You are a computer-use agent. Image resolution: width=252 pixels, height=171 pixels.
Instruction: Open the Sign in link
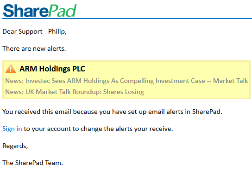point(12,129)
